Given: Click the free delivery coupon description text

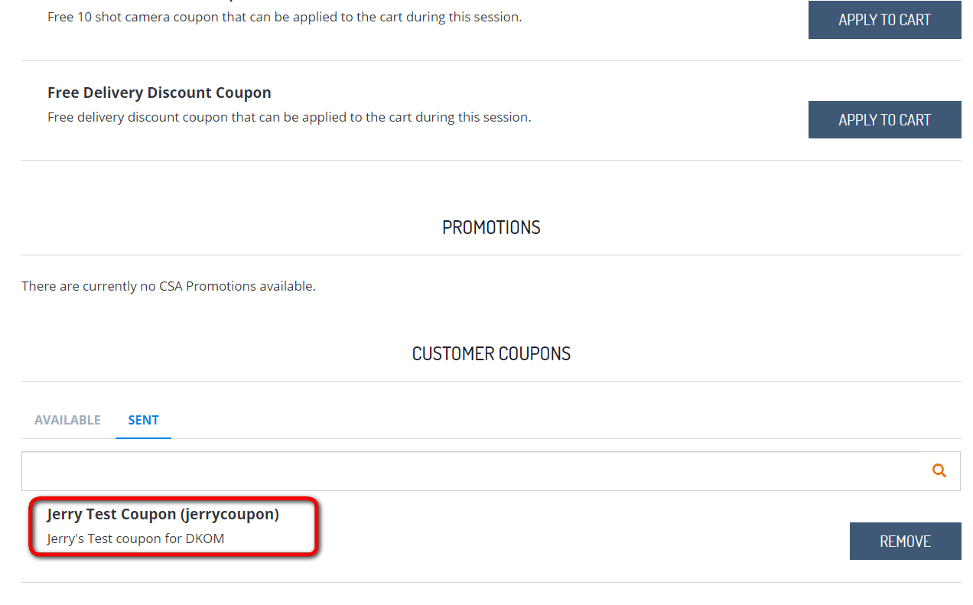Looking at the screenshot, I should pos(289,117).
